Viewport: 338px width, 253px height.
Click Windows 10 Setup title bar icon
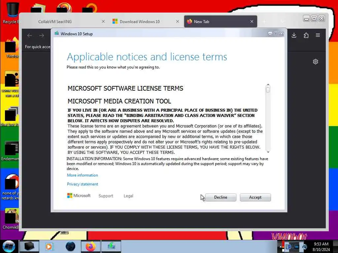point(57,33)
